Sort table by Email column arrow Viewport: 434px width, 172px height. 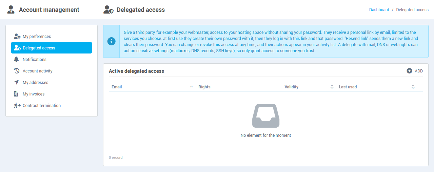(x=192, y=87)
